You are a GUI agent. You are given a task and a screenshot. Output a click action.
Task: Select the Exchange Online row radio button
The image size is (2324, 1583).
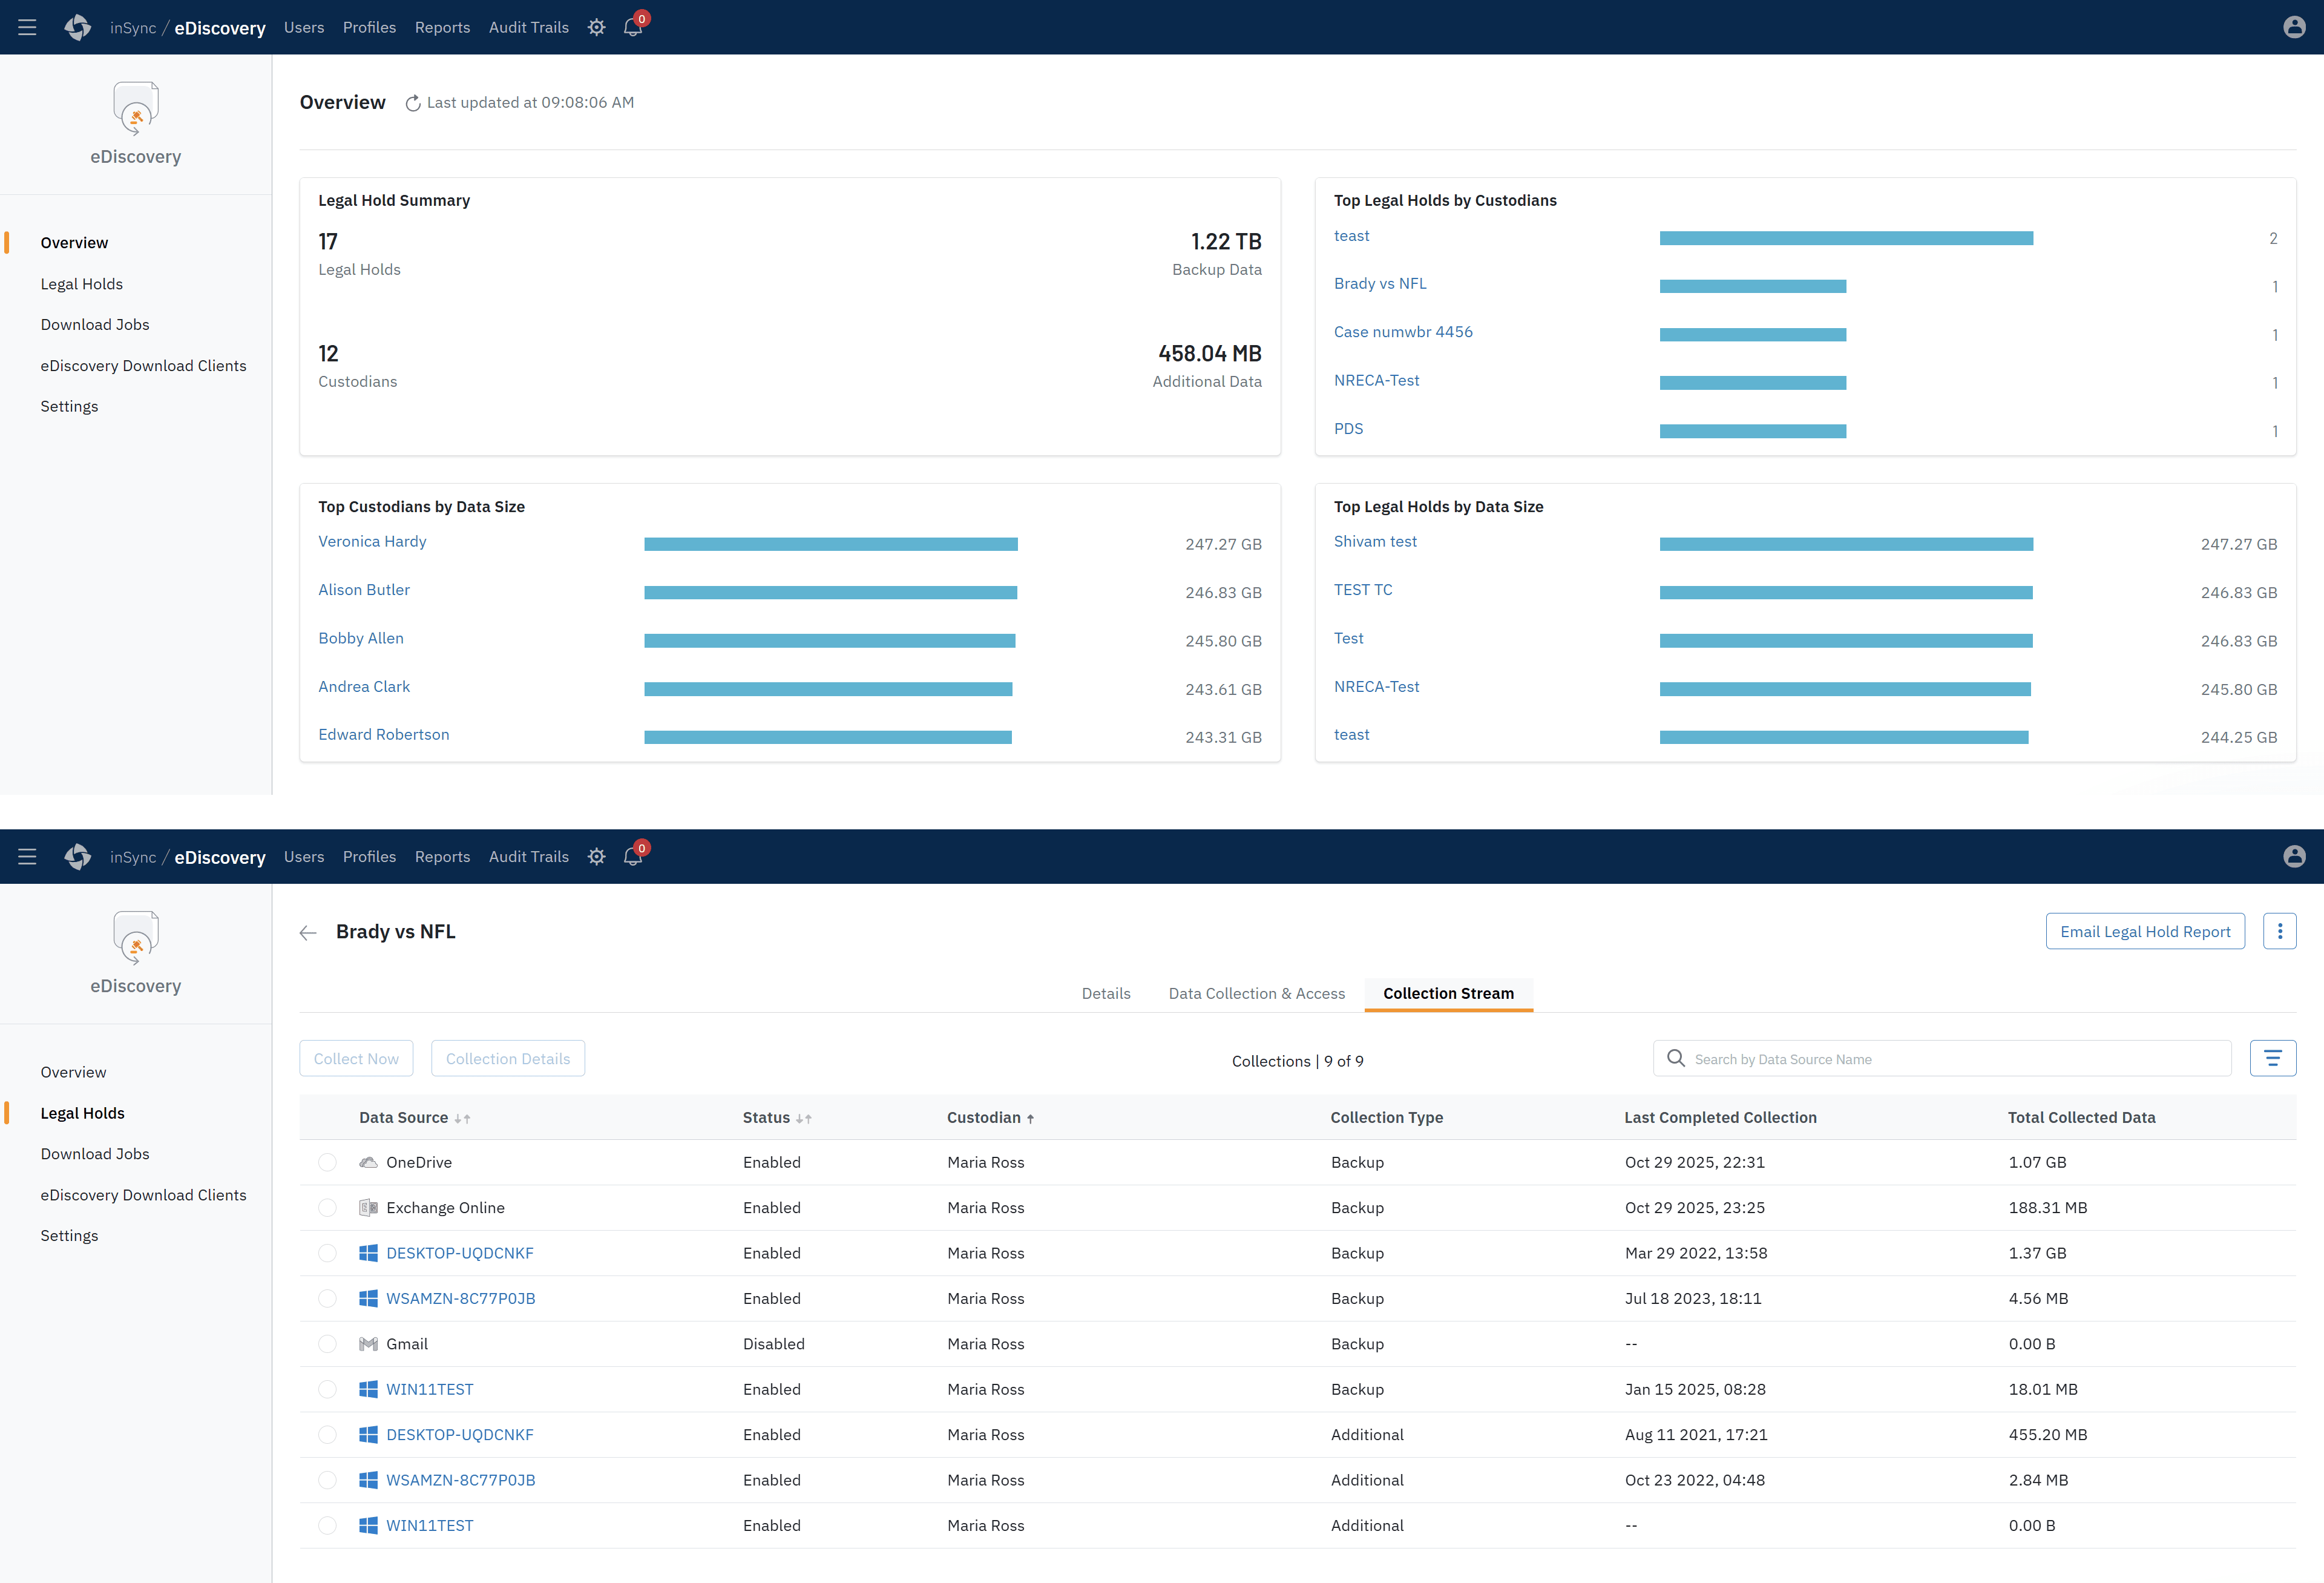coord(327,1208)
